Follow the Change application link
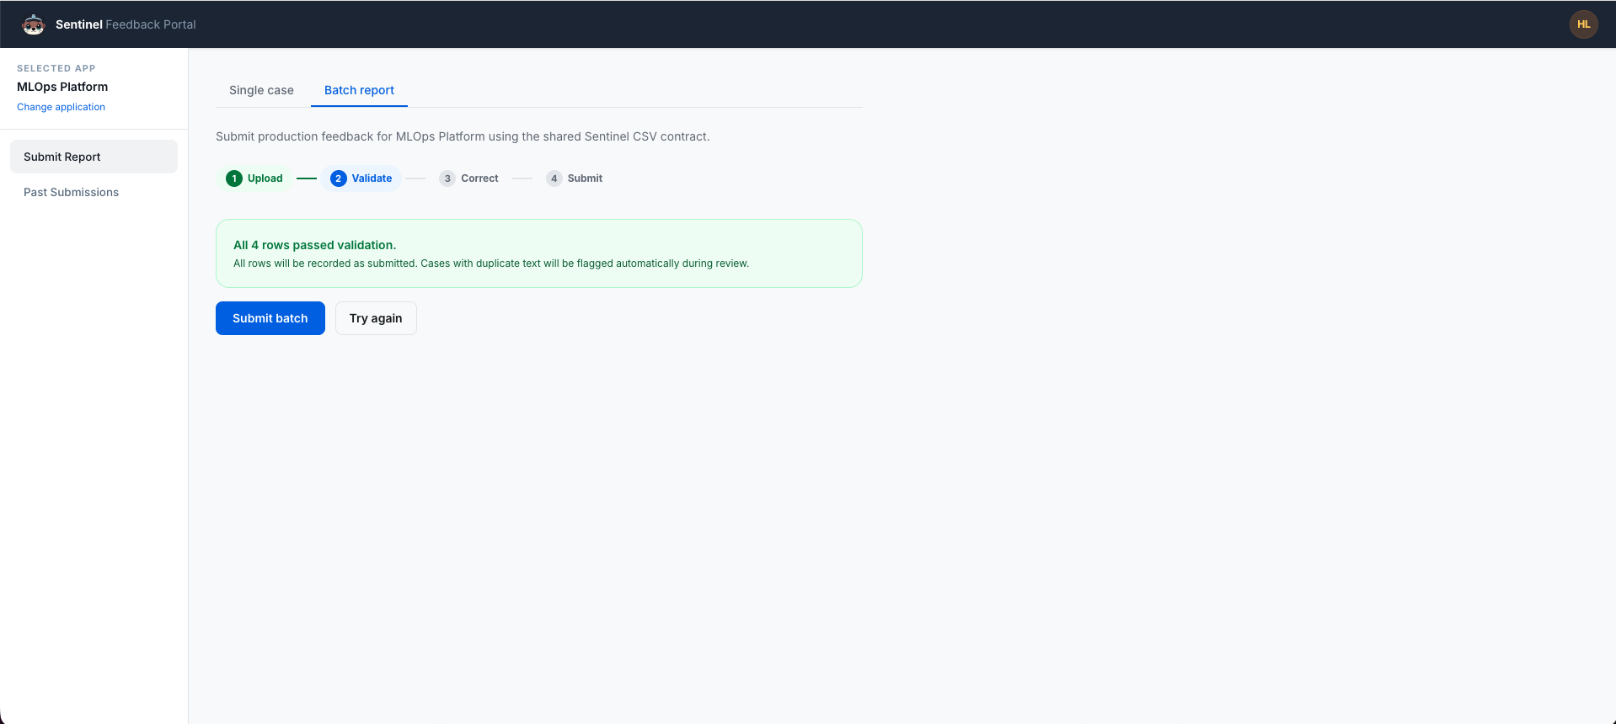Viewport: 1616px width, 724px height. [x=61, y=107]
